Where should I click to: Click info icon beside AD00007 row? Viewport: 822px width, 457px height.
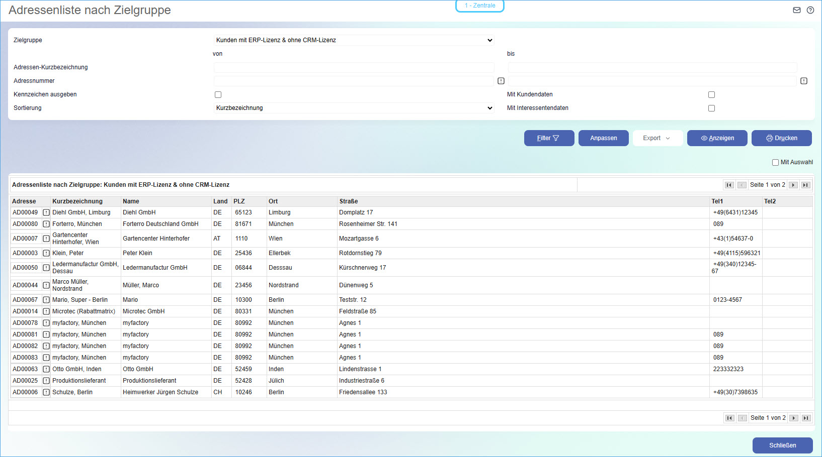(46, 239)
